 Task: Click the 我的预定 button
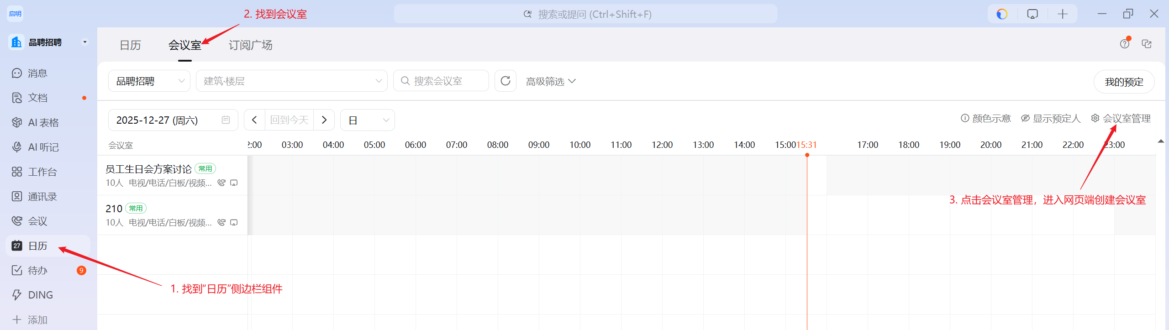point(1124,82)
